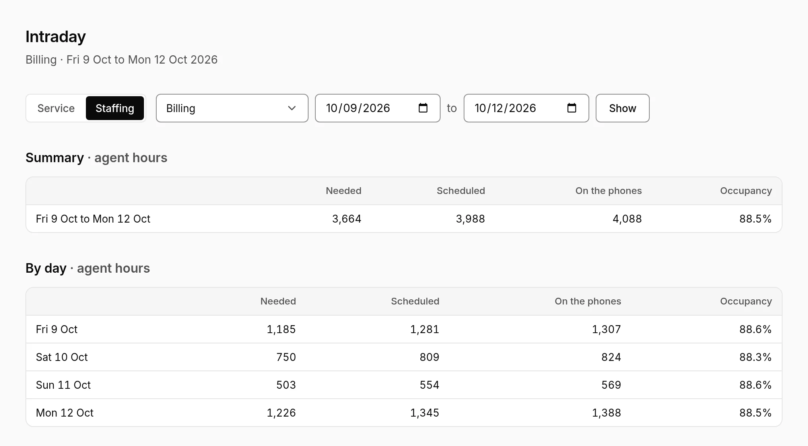Select the Staffing view toggle
808x446 pixels.
(x=115, y=108)
